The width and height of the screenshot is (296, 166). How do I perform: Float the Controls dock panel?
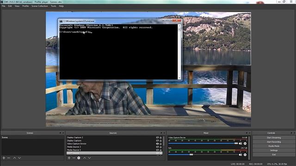click(291, 133)
